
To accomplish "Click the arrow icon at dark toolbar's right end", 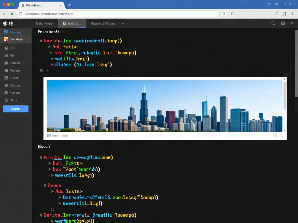I will coord(292,23).
